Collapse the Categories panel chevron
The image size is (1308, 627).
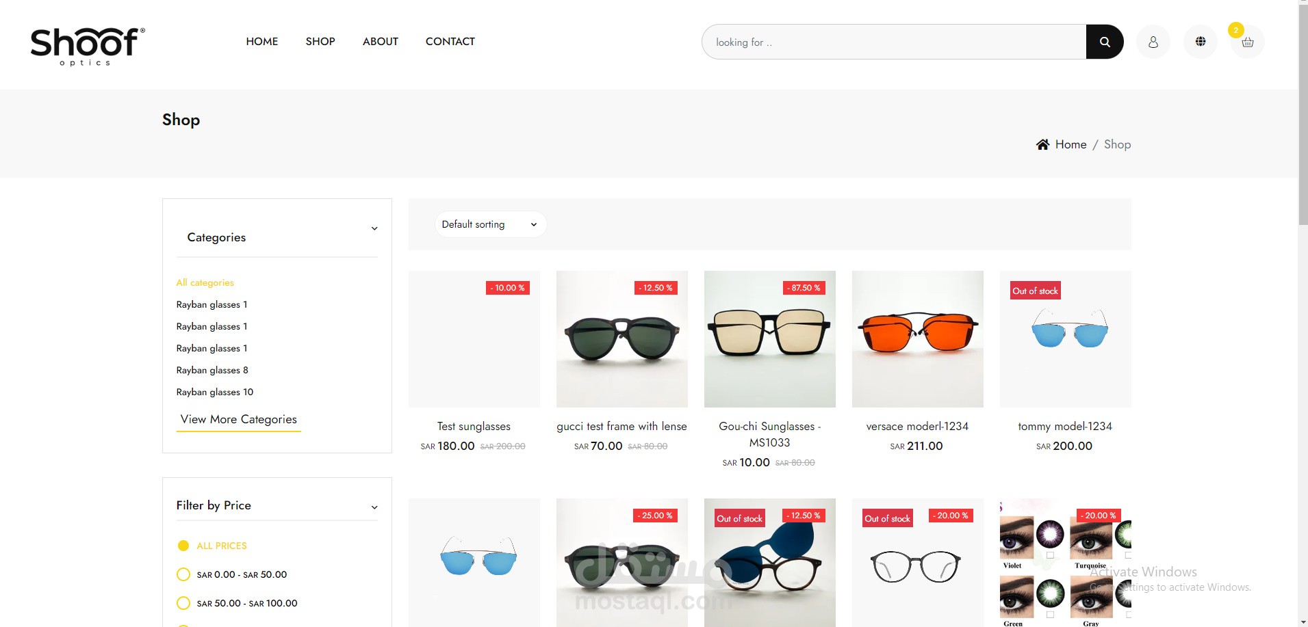pyautogui.click(x=374, y=228)
